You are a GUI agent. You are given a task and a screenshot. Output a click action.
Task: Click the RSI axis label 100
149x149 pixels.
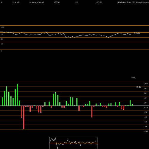point(3,27)
